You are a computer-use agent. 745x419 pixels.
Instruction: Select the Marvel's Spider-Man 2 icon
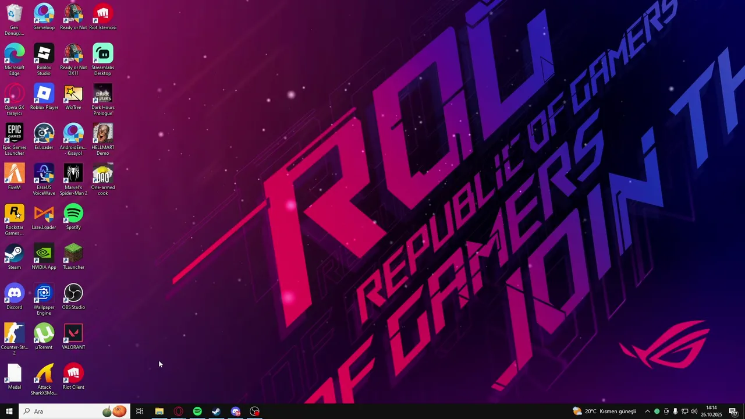(73, 179)
